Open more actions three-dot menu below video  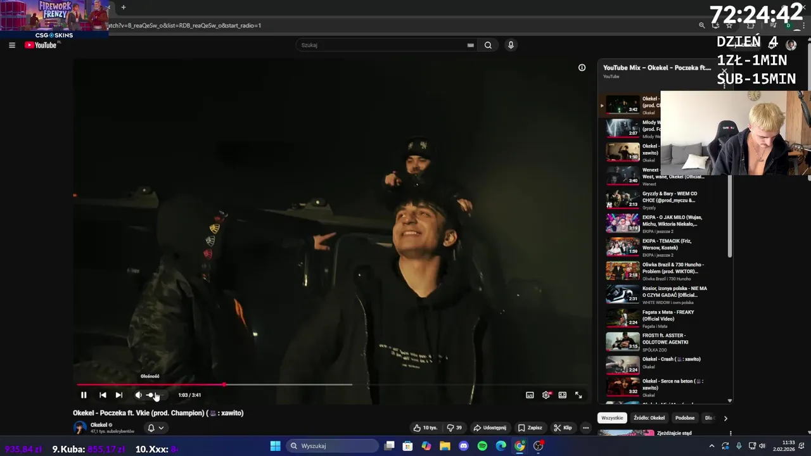585,427
